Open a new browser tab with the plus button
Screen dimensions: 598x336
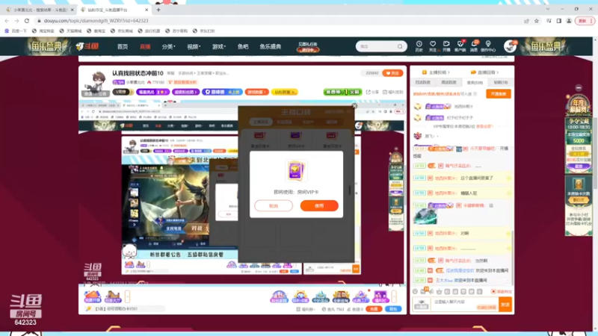158,10
